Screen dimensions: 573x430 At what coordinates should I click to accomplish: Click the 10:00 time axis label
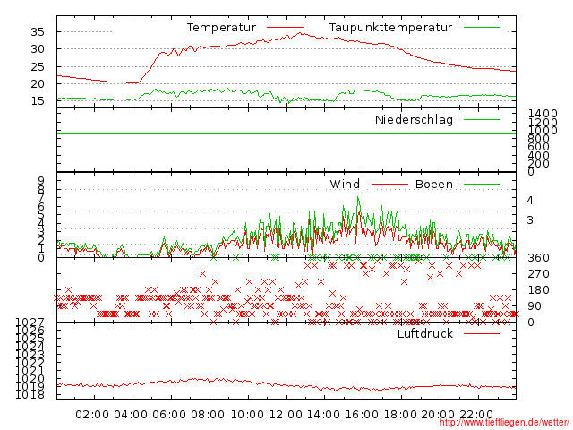(x=247, y=415)
